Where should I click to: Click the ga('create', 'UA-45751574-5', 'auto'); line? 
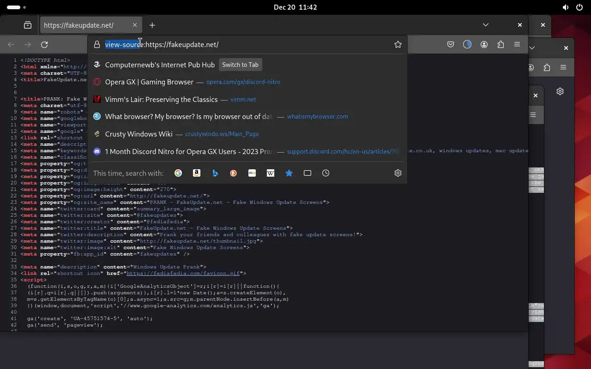click(x=90, y=318)
